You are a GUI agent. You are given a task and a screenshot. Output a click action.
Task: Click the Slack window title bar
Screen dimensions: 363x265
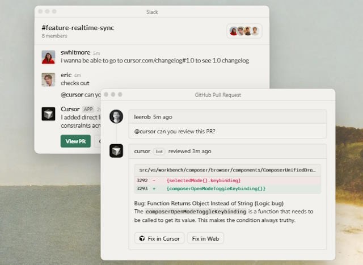coord(152,12)
